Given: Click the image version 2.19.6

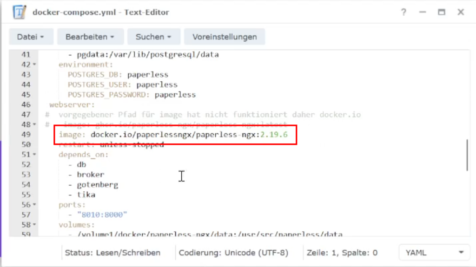Looking at the screenshot, I should pyautogui.click(x=273, y=134).
